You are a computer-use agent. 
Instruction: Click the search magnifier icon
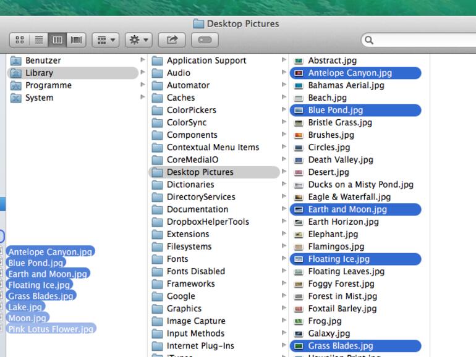(369, 40)
